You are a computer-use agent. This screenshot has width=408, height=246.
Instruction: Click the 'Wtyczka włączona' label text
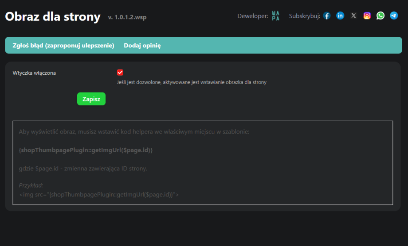click(x=34, y=73)
